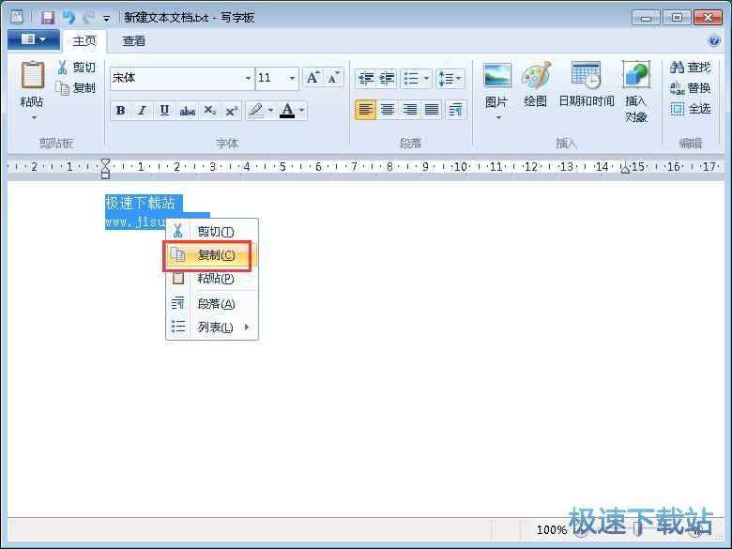Open the blue WordPad application menu button
This screenshot has height=549, width=732.
tap(34, 39)
